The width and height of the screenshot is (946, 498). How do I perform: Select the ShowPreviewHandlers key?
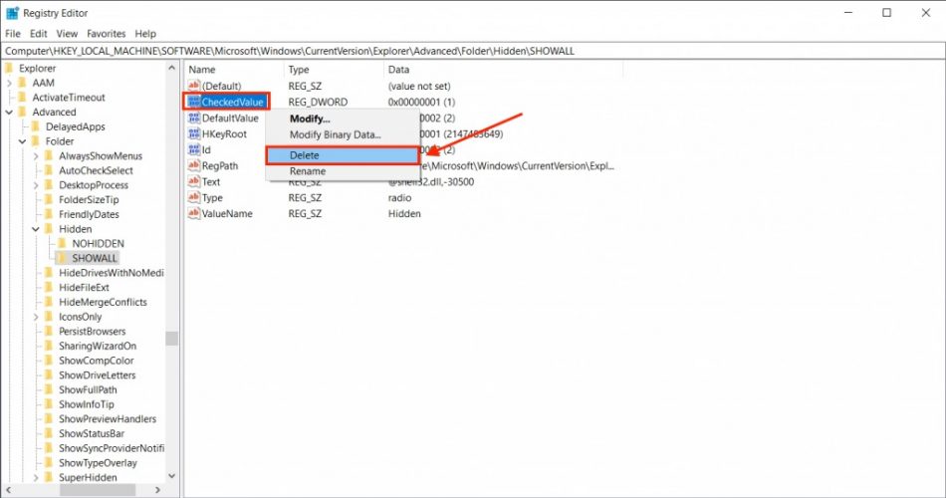(108, 419)
